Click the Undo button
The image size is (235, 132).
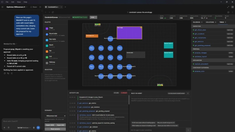coord(93,17)
